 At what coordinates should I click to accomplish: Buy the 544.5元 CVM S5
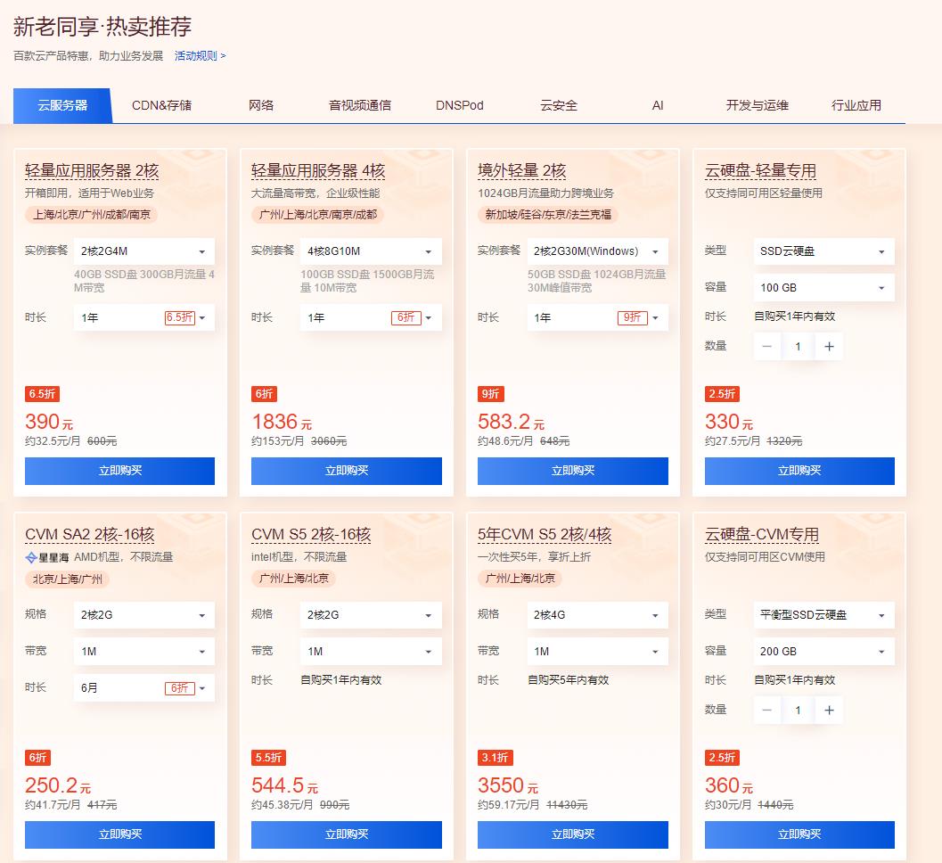346,834
